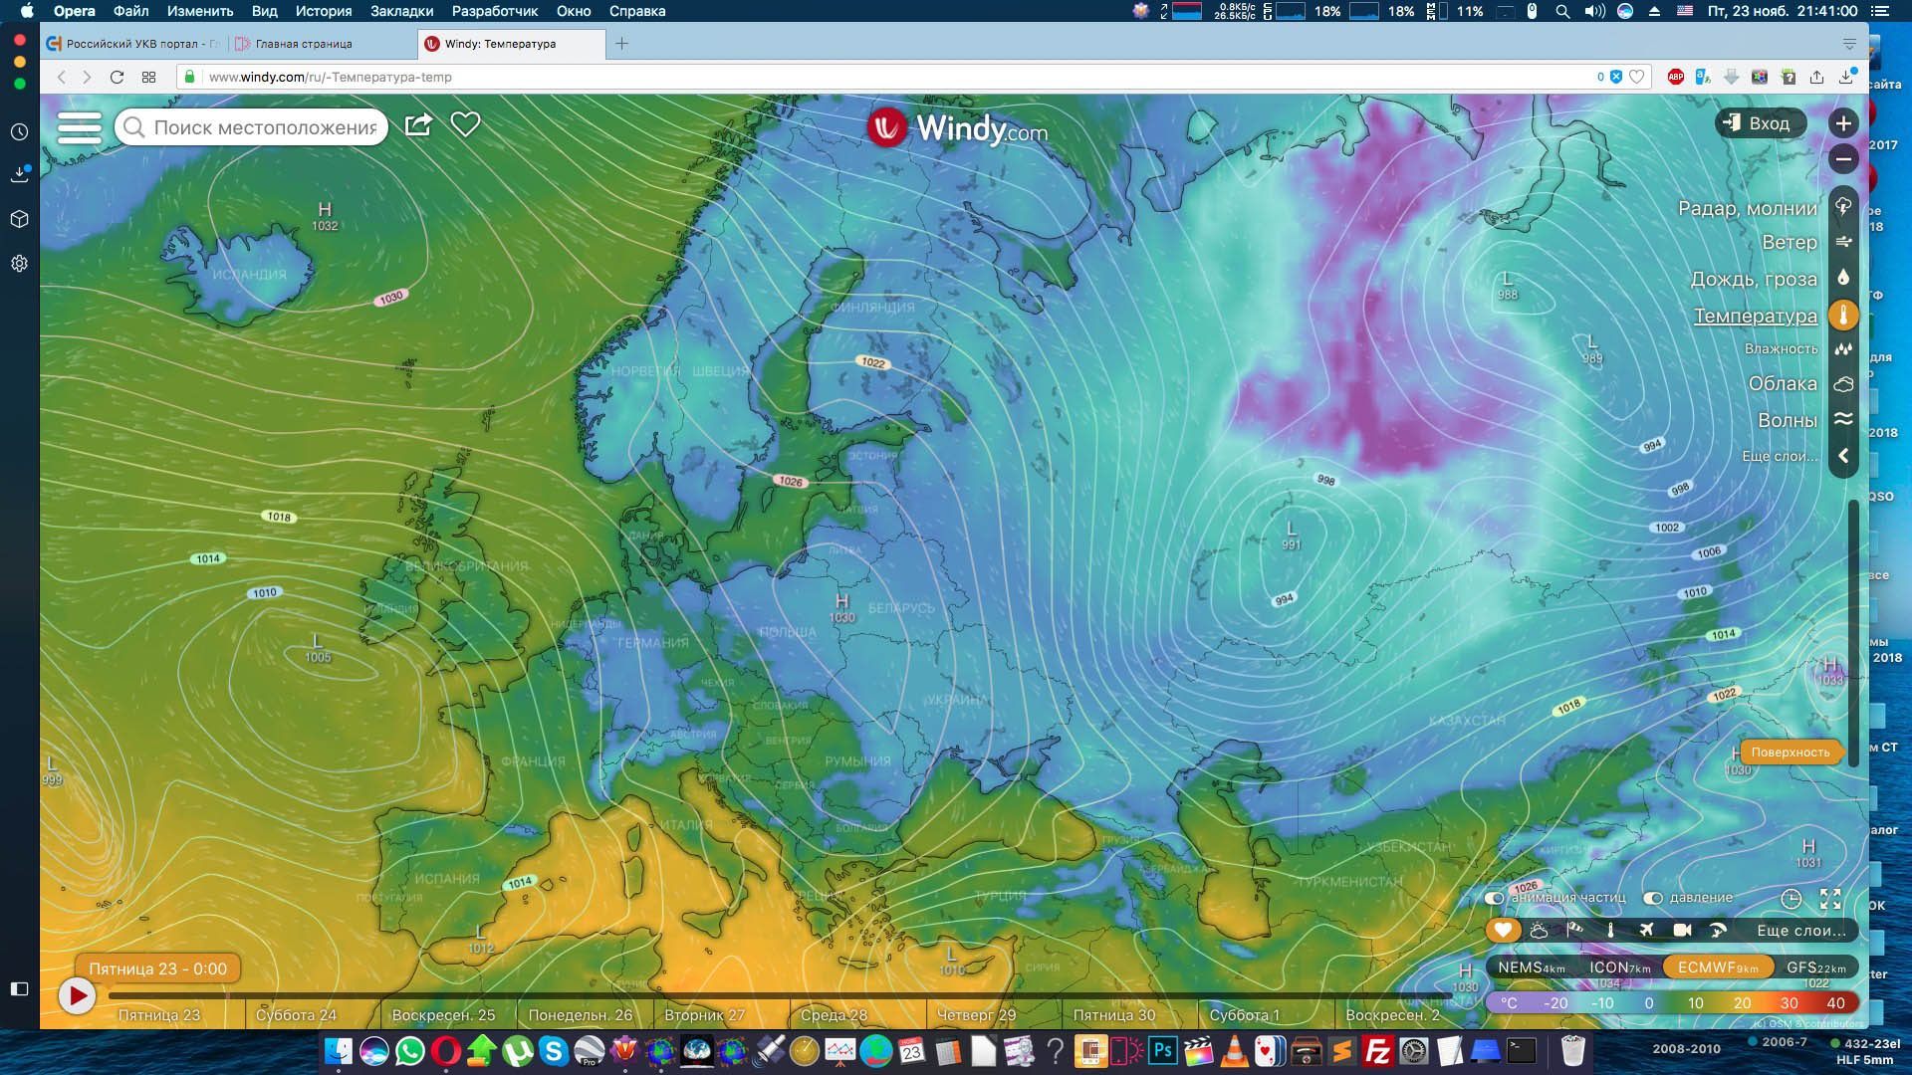This screenshot has height=1075, width=1912.
Task: Open the Windy hamburger menu
Action: coord(80,127)
